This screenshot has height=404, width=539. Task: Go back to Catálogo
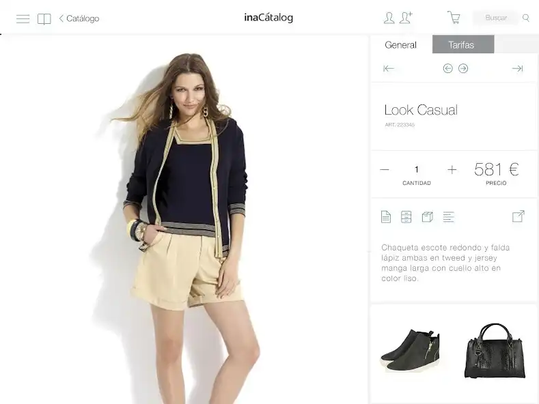(x=79, y=18)
